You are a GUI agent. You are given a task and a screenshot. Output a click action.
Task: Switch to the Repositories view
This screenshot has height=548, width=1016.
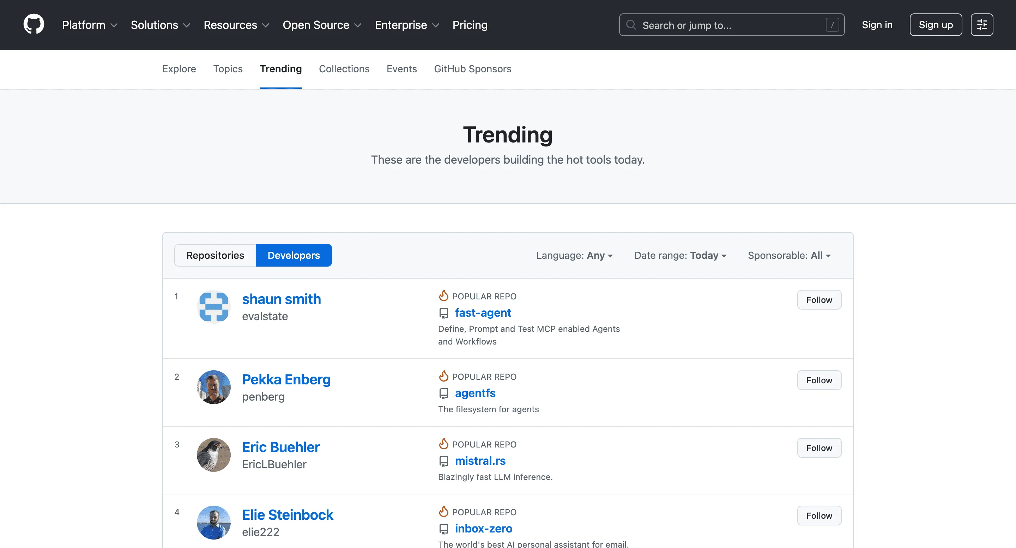215,255
